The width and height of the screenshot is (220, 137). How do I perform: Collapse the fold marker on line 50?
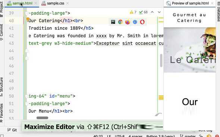[x=26, y=96]
